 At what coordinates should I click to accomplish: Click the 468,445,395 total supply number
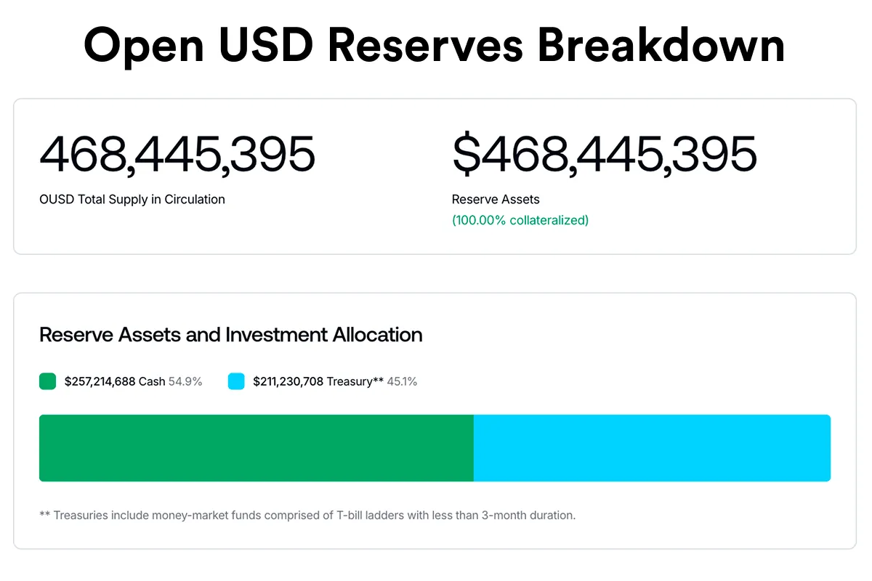pos(177,154)
